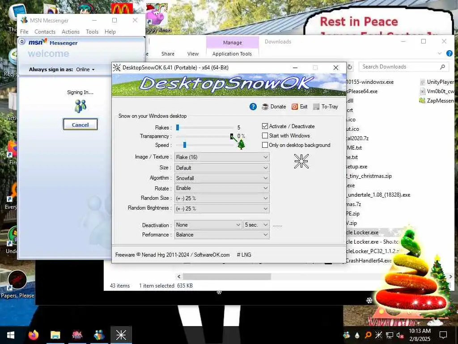Enable Start with Windows checkbox
This screenshot has width=458, height=344.
pos(265,135)
